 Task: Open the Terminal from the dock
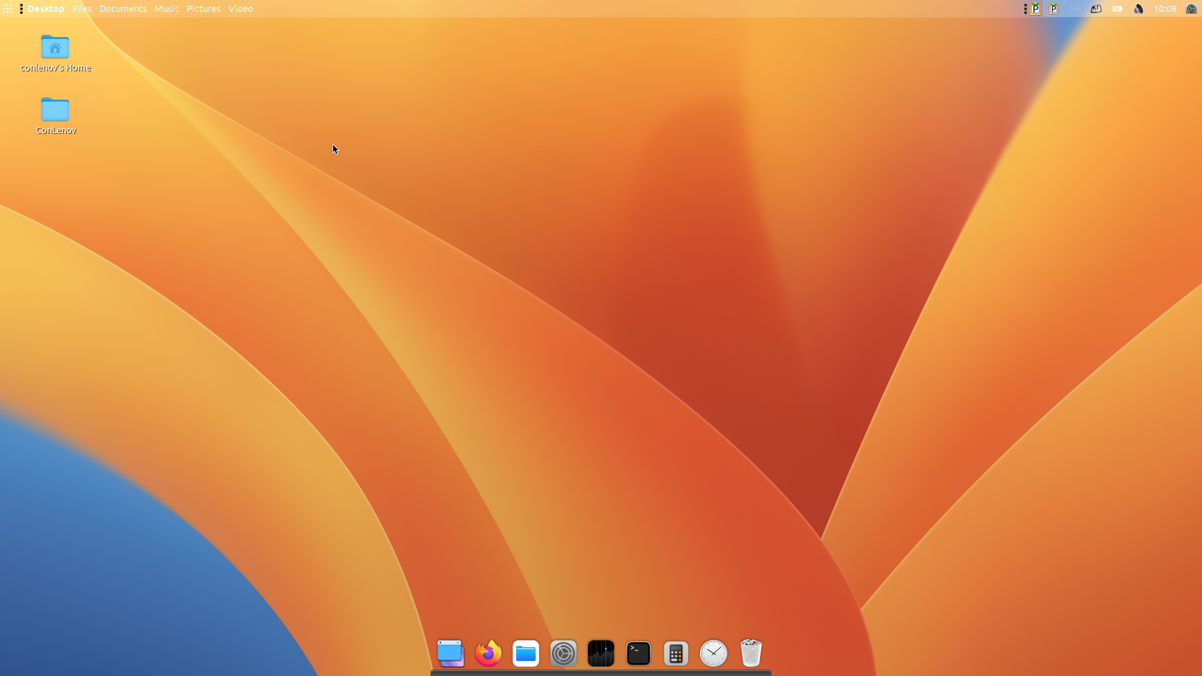point(639,653)
